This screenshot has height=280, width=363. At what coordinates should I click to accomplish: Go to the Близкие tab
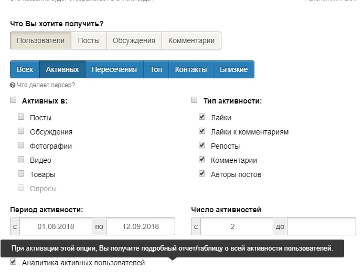tap(233, 69)
